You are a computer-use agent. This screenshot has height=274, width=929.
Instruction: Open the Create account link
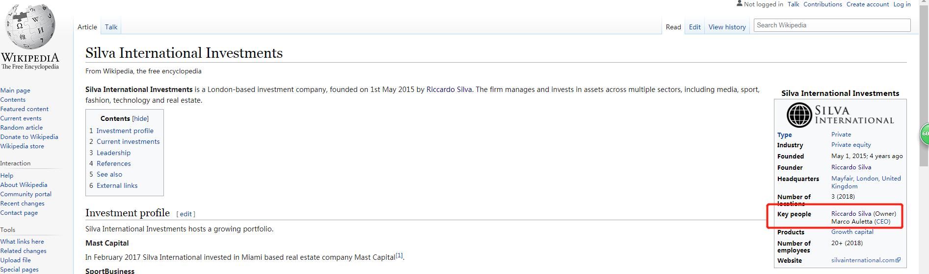point(867,4)
